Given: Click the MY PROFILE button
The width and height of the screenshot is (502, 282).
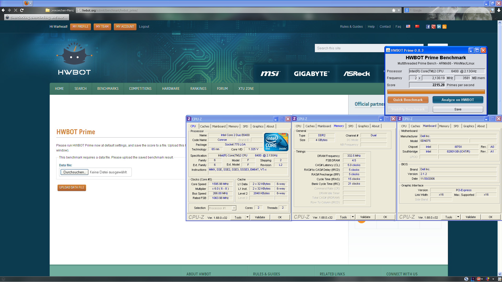Looking at the screenshot, I should [81, 27].
